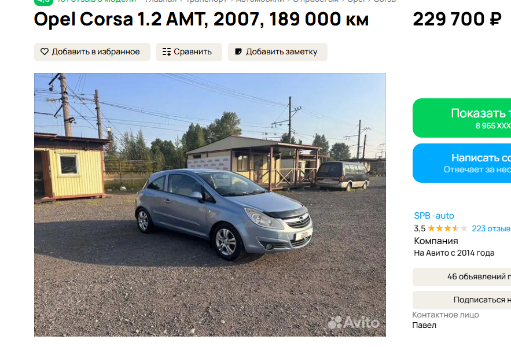
Task: Go to С пробегом breadcrumb
Action: (315, 1)
